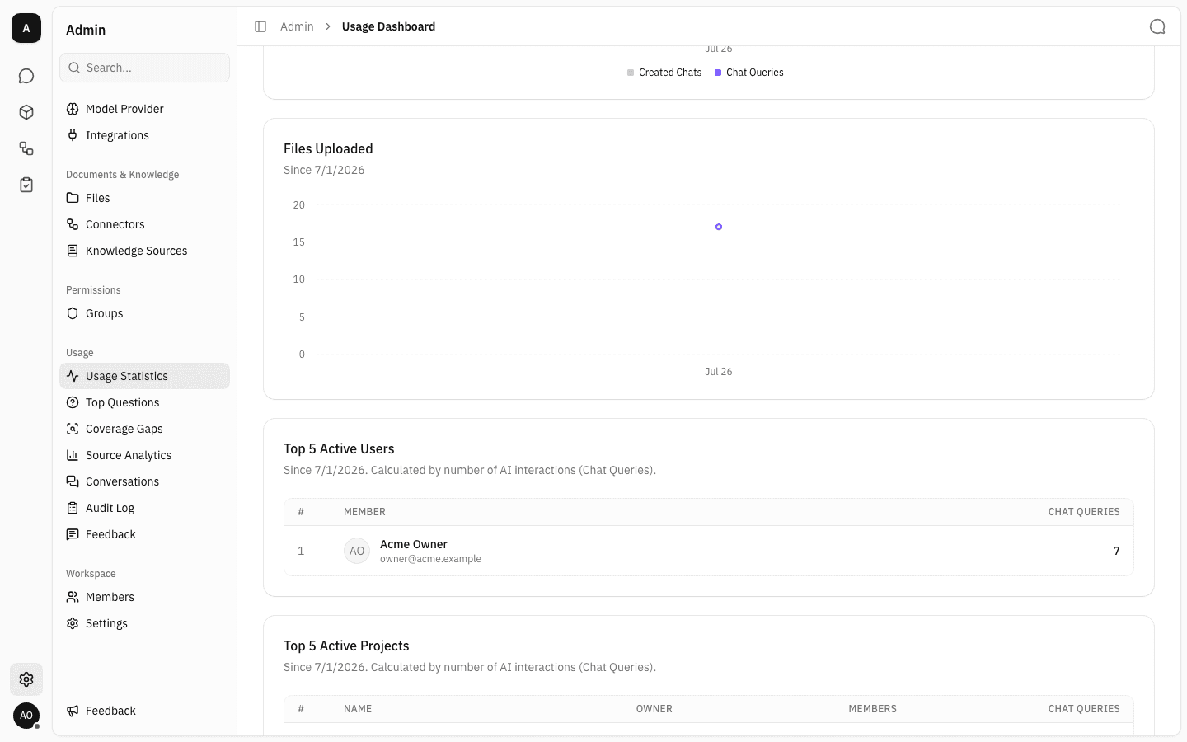The width and height of the screenshot is (1187, 742).
Task: Click owner@acme.example email text
Action: click(430, 559)
